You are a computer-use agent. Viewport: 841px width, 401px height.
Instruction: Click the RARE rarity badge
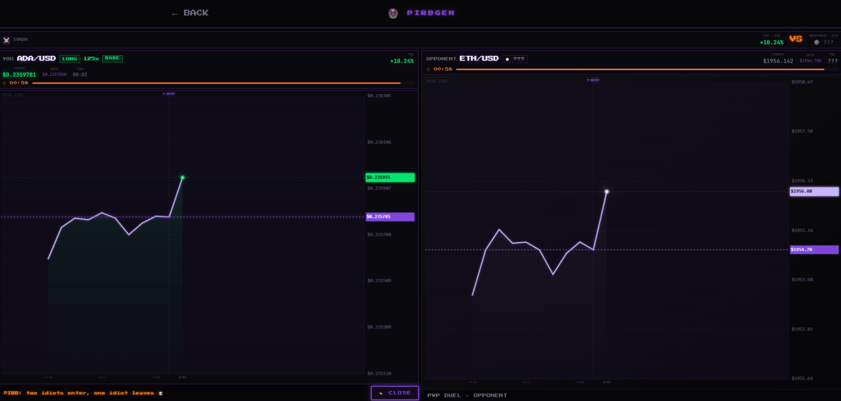coord(112,58)
